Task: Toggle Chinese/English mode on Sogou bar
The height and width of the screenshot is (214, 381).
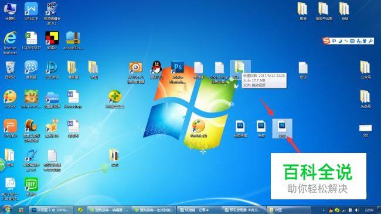Action: (x=334, y=41)
